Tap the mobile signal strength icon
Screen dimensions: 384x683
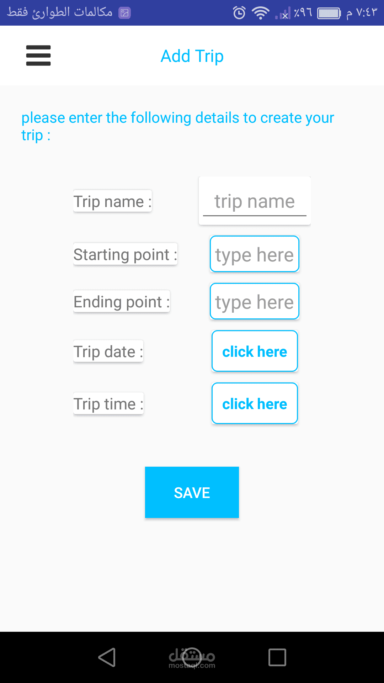(283, 14)
